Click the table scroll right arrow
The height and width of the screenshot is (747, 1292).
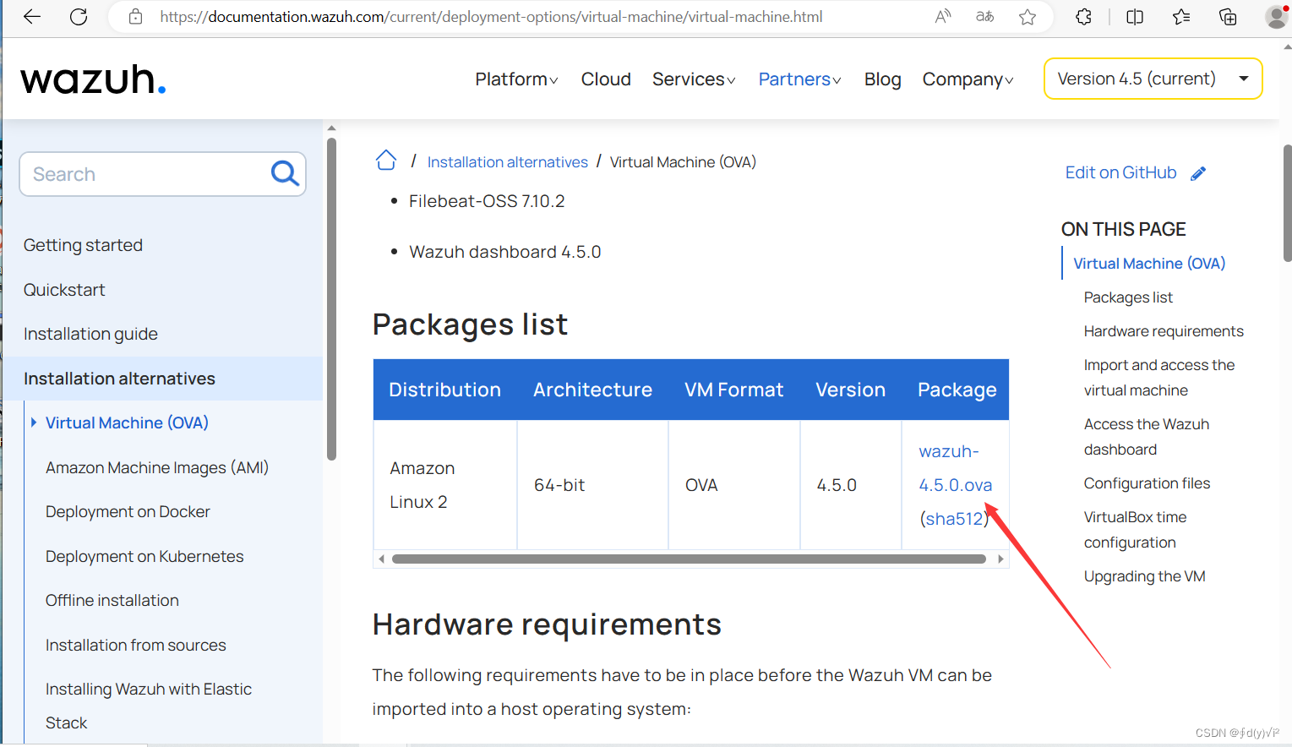pos(1000,559)
